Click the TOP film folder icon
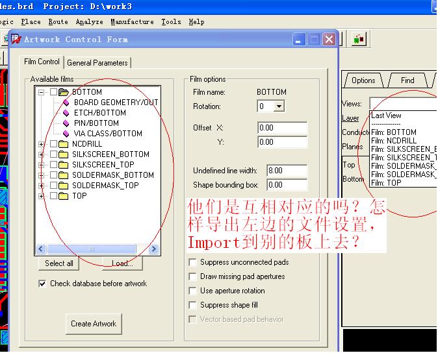The width and height of the screenshot is (438, 353). tap(64, 196)
